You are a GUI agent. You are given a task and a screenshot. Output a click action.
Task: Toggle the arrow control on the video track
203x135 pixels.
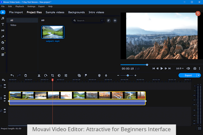(x=5, y=101)
